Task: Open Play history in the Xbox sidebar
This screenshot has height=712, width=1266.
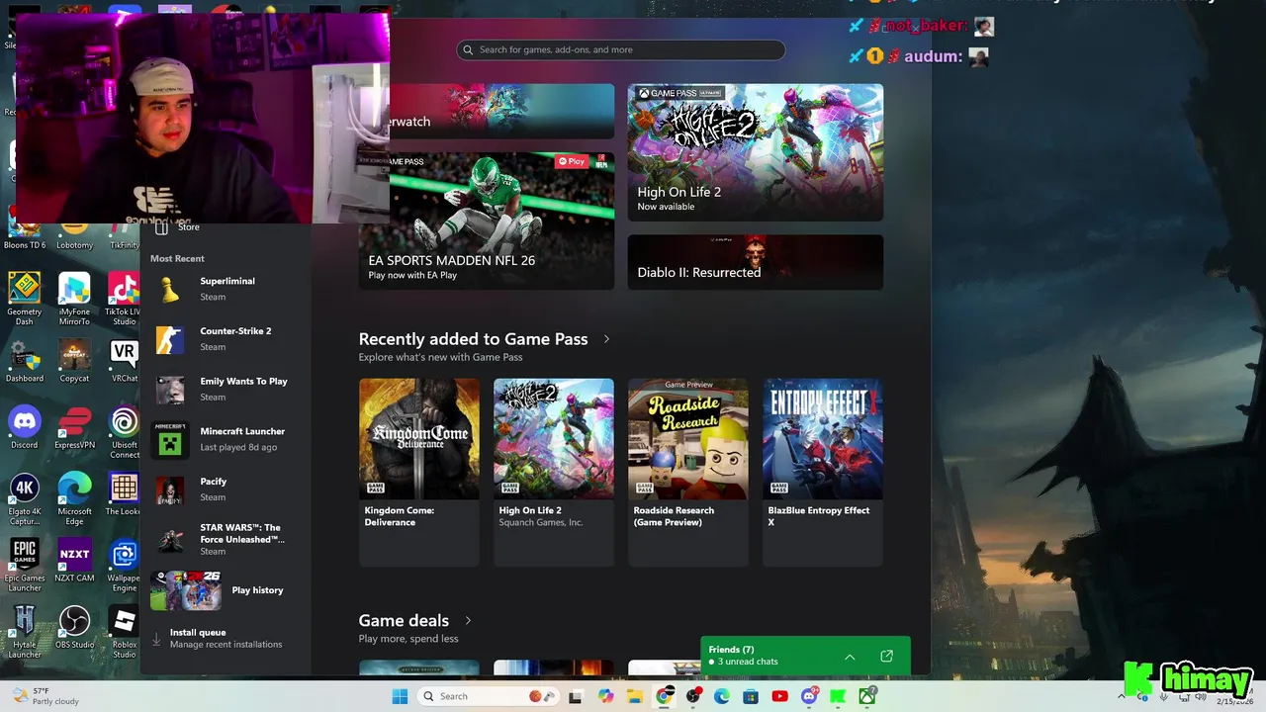Action: click(226, 590)
